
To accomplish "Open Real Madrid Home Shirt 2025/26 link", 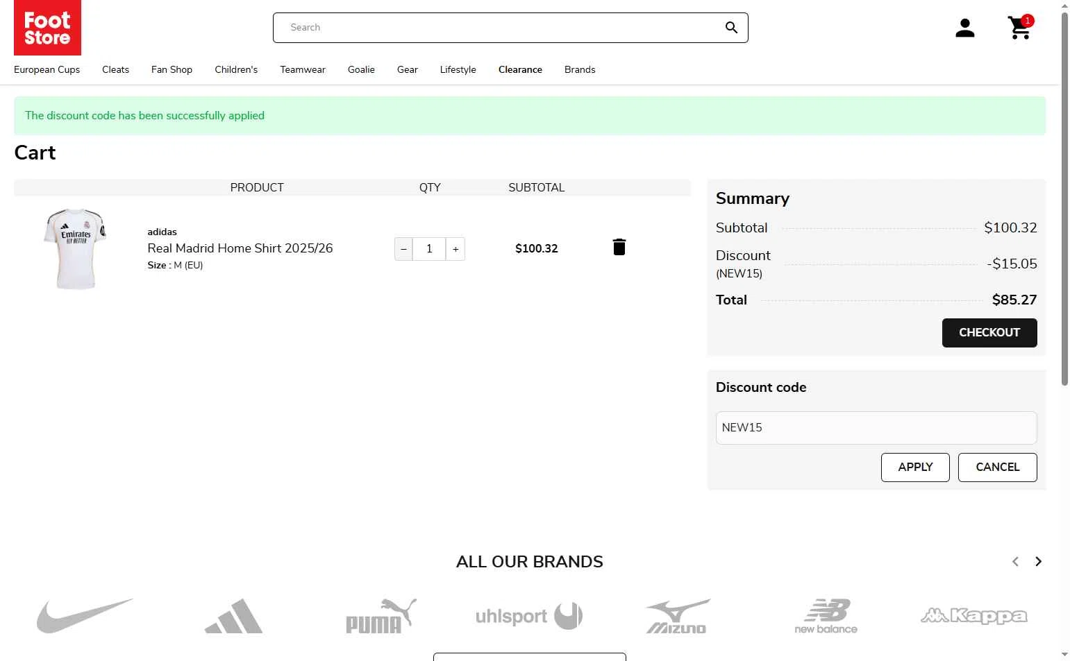I will pyautogui.click(x=240, y=248).
